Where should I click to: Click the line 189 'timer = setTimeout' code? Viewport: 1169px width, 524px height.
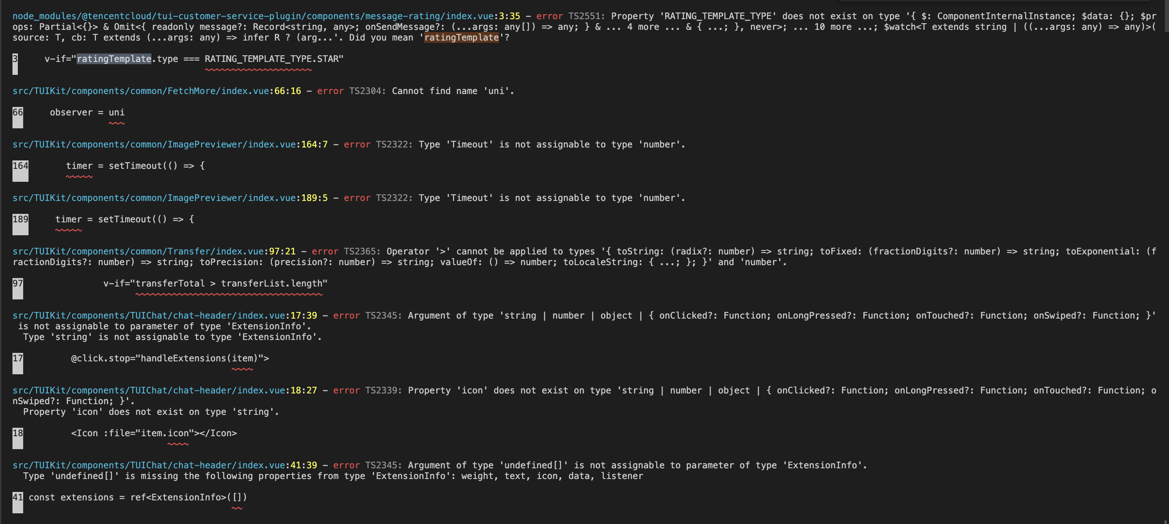(124, 219)
